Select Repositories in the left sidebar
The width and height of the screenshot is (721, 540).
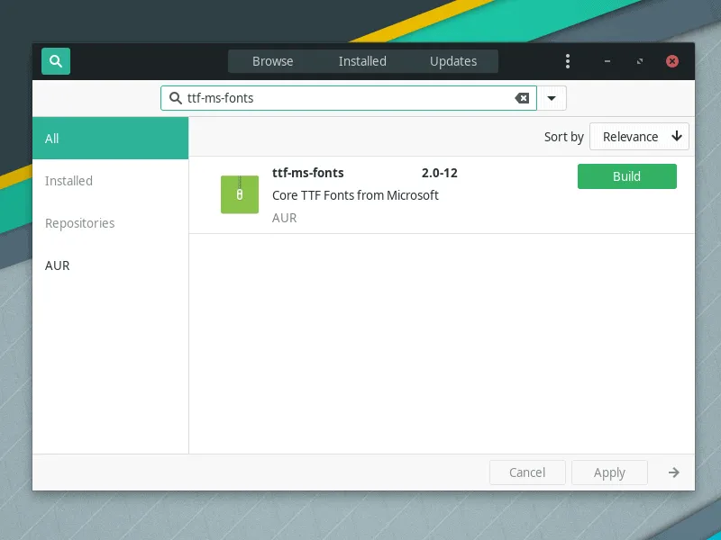pyautogui.click(x=79, y=223)
